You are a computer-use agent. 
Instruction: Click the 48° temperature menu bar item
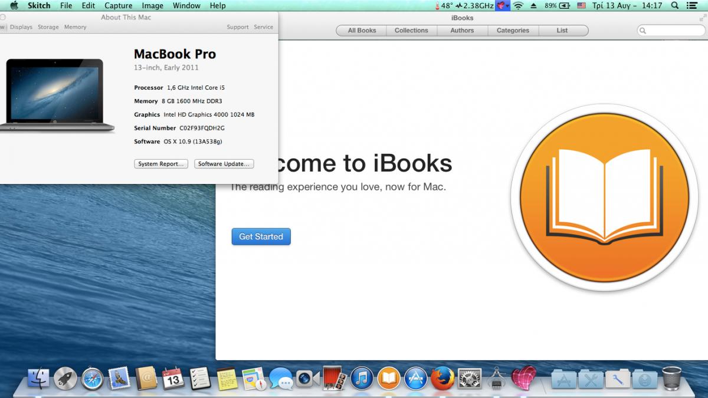(443, 5)
